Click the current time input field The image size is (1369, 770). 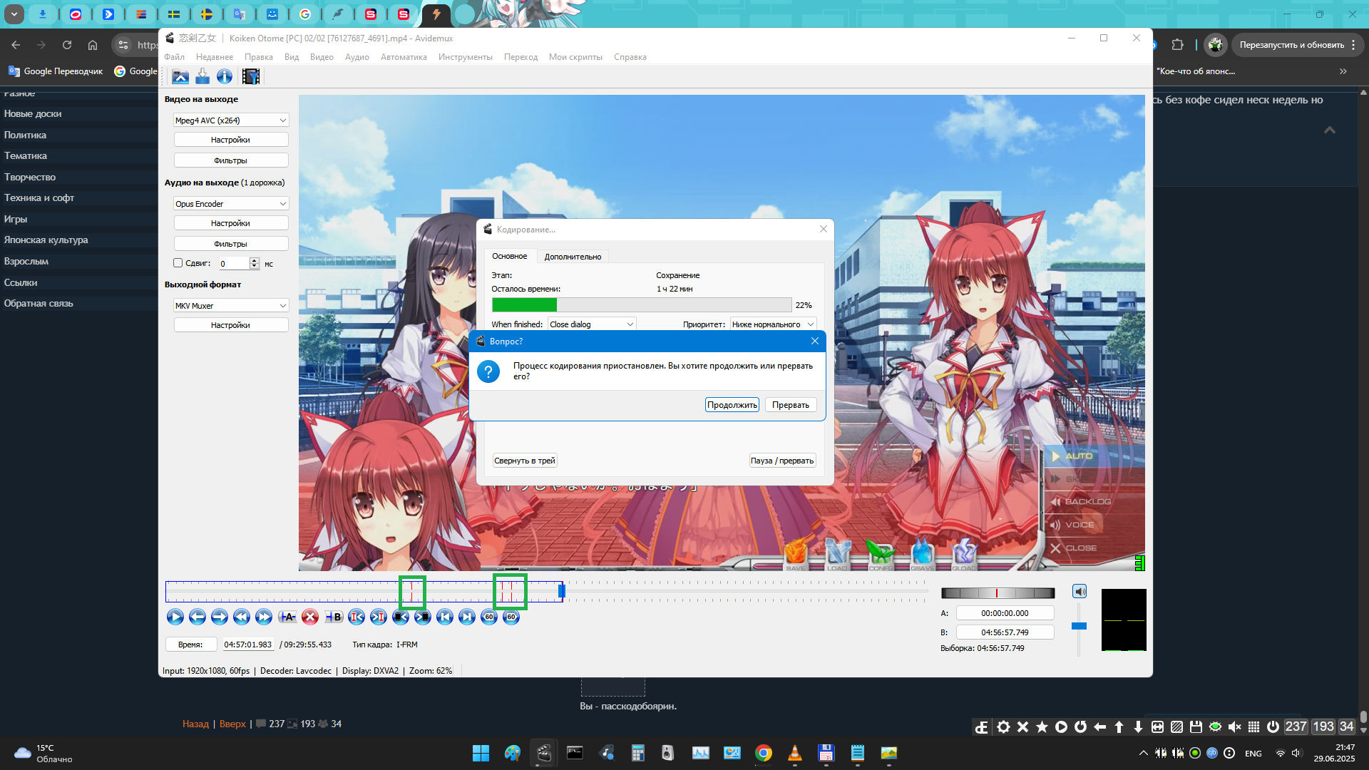pyautogui.click(x=248, y=645)
